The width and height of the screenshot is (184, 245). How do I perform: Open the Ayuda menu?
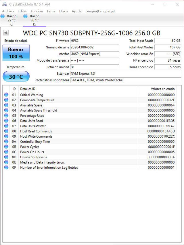[x=76, y=11]
